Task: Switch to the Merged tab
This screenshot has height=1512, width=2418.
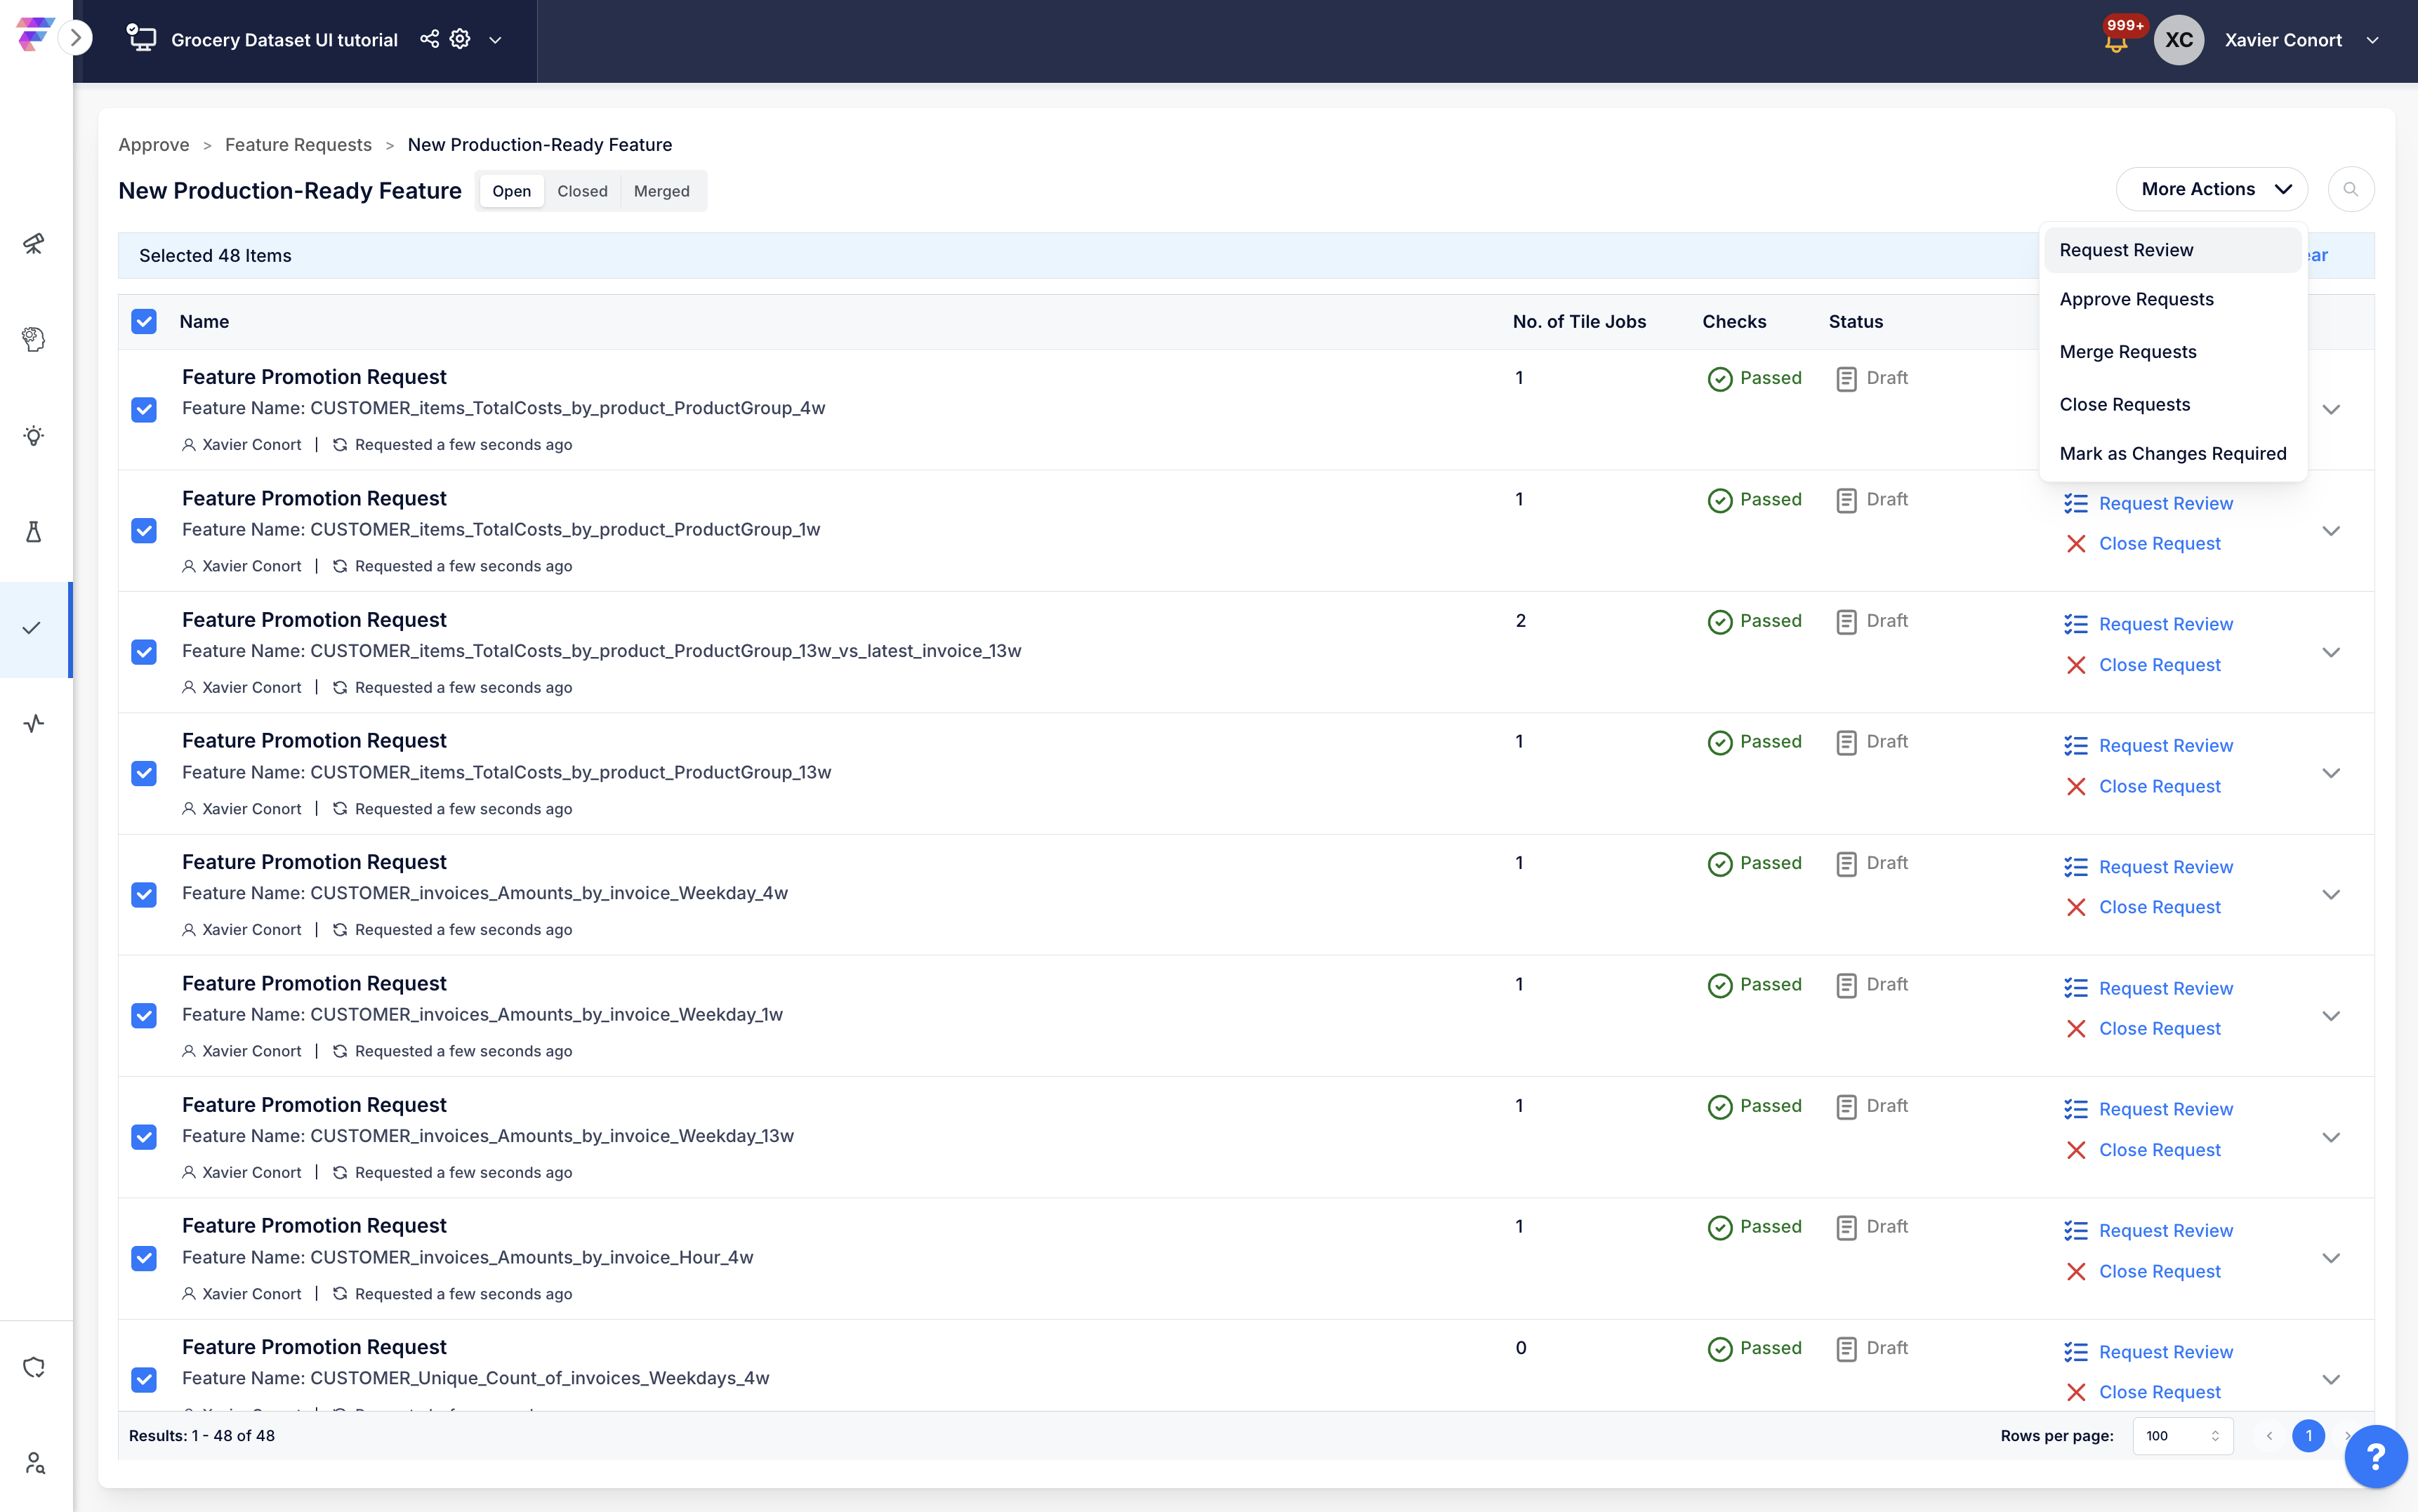Action: point(661,191)
